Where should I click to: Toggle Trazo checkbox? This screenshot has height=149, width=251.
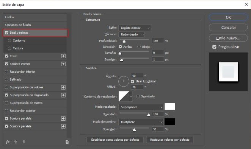(6, 56)
